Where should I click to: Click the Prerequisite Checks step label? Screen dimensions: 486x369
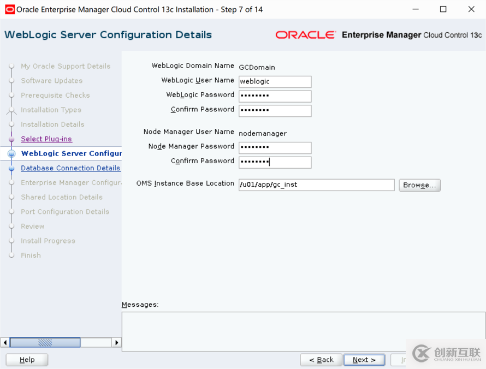[x=56, y=96]
